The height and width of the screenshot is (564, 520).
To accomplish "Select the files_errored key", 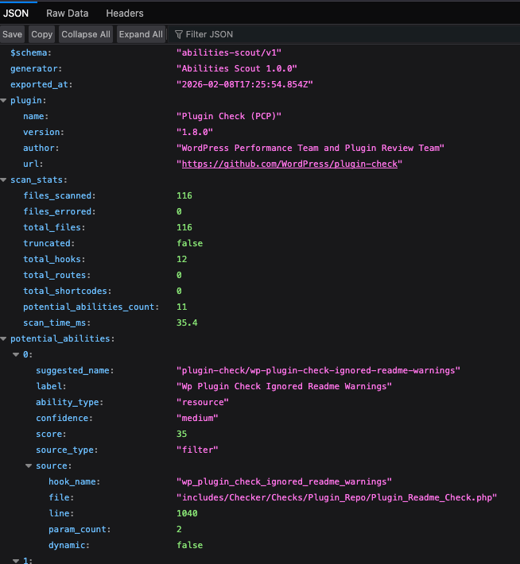I will click(57, 211).
